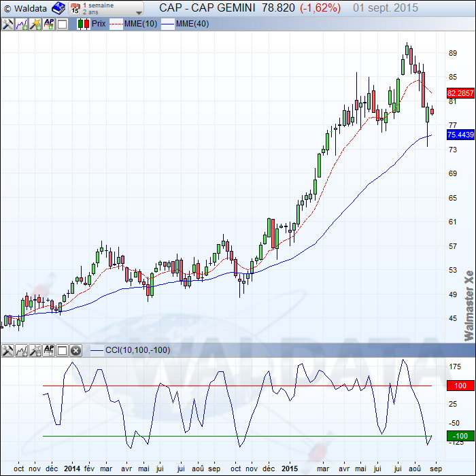
Task: Toggle the square checkbox in price toolbar
Action: [62, 24]
